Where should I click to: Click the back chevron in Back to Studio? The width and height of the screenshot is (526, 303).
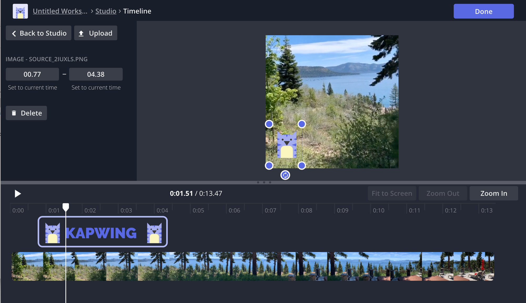tap(14, 34)
